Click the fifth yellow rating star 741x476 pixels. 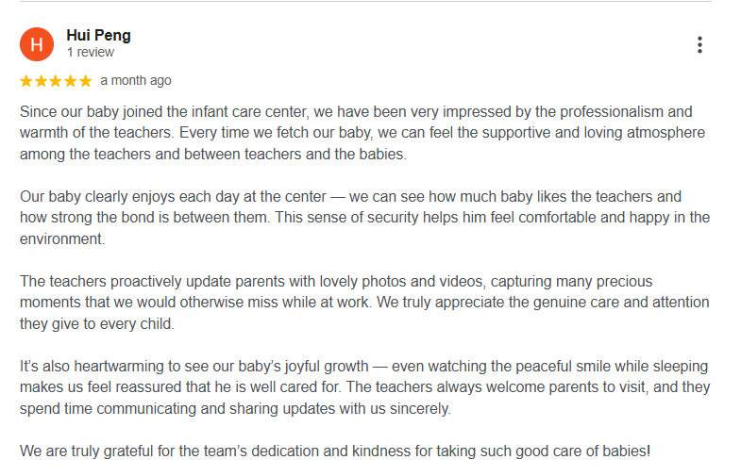click(86, 81)
